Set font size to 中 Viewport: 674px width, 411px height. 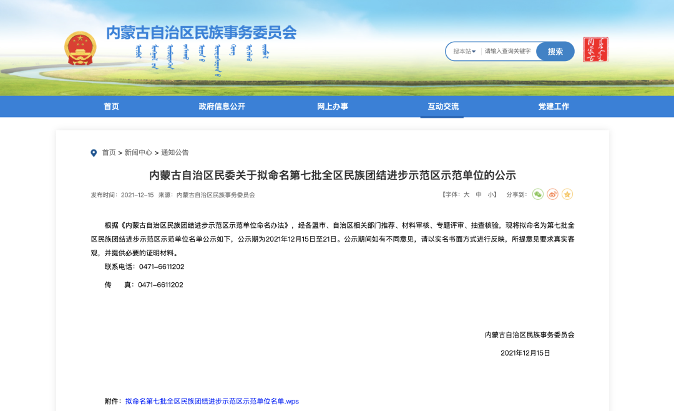pyautogui.click(x=479, y=195)
